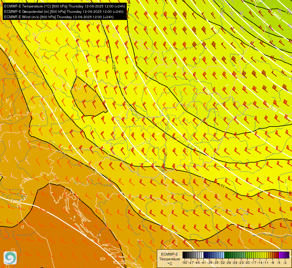Click the -50 legend scale value
The height and width of the screenshot is (268, 292).
pos(184,263)
